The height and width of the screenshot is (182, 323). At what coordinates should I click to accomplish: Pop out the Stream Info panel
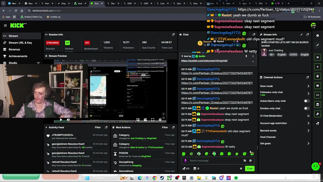pos(307,35)
